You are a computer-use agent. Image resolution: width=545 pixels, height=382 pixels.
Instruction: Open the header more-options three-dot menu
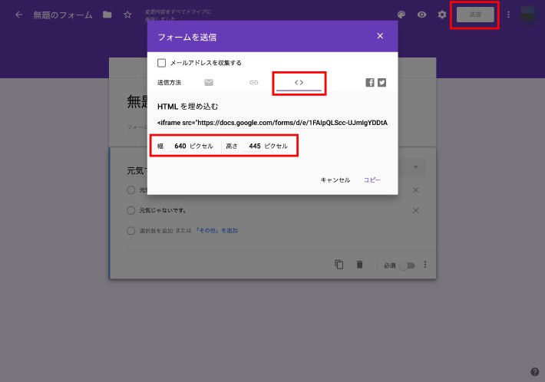[x=508, y=15]
